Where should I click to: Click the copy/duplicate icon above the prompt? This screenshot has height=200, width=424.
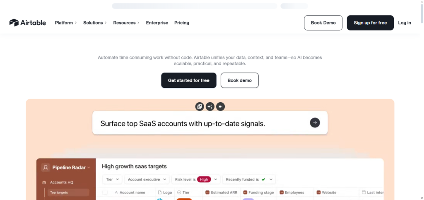point(200,107)
